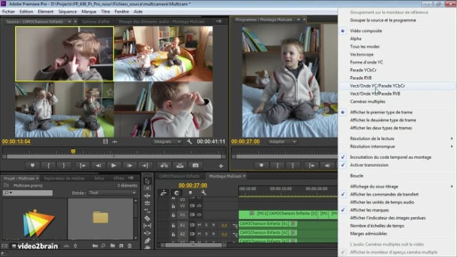The height and width of the screenshot is (257, 457).
Task: Select the Selection arrow tool
Action: click(147, 181)
